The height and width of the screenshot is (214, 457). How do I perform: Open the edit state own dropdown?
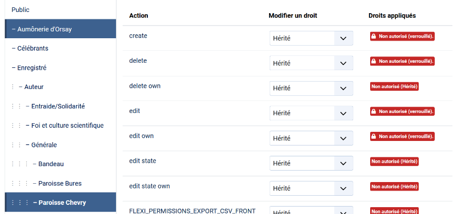pyautogui.click(x=311, y=188)
